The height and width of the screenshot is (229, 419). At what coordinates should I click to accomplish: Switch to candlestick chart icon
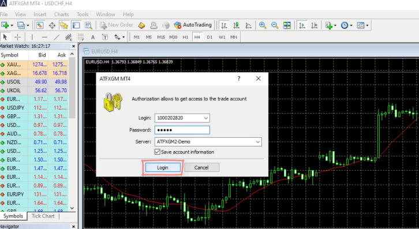click(x=236, y=25)
